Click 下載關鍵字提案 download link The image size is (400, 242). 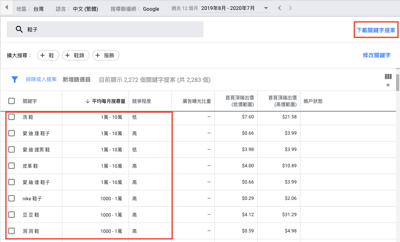tap(375, 30)
